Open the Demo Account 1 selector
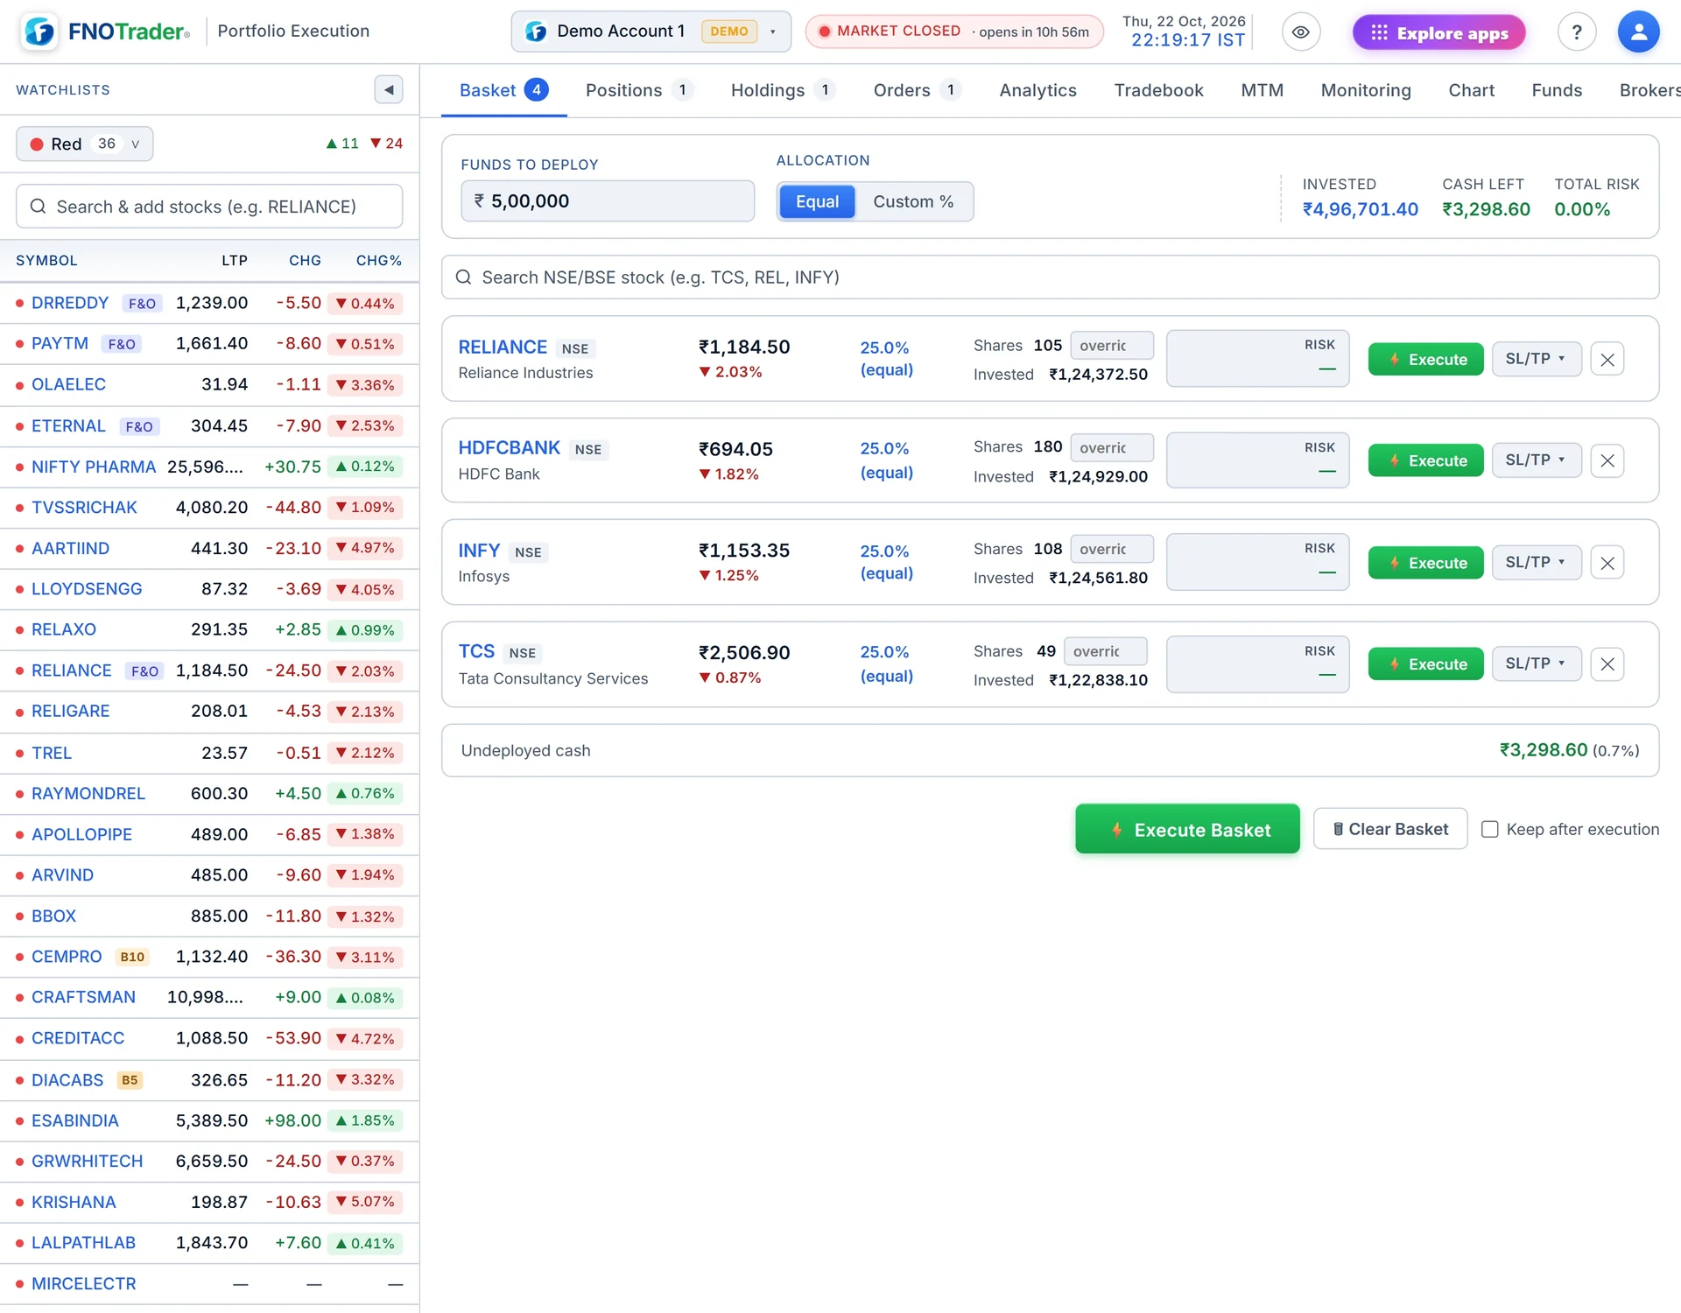This screenshot has height=1313, width=1681. [651, 32]
